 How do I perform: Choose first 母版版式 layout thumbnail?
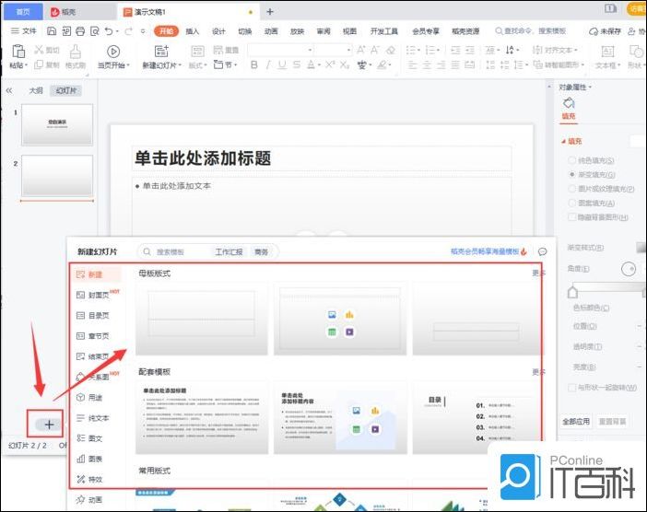(202, 319)
